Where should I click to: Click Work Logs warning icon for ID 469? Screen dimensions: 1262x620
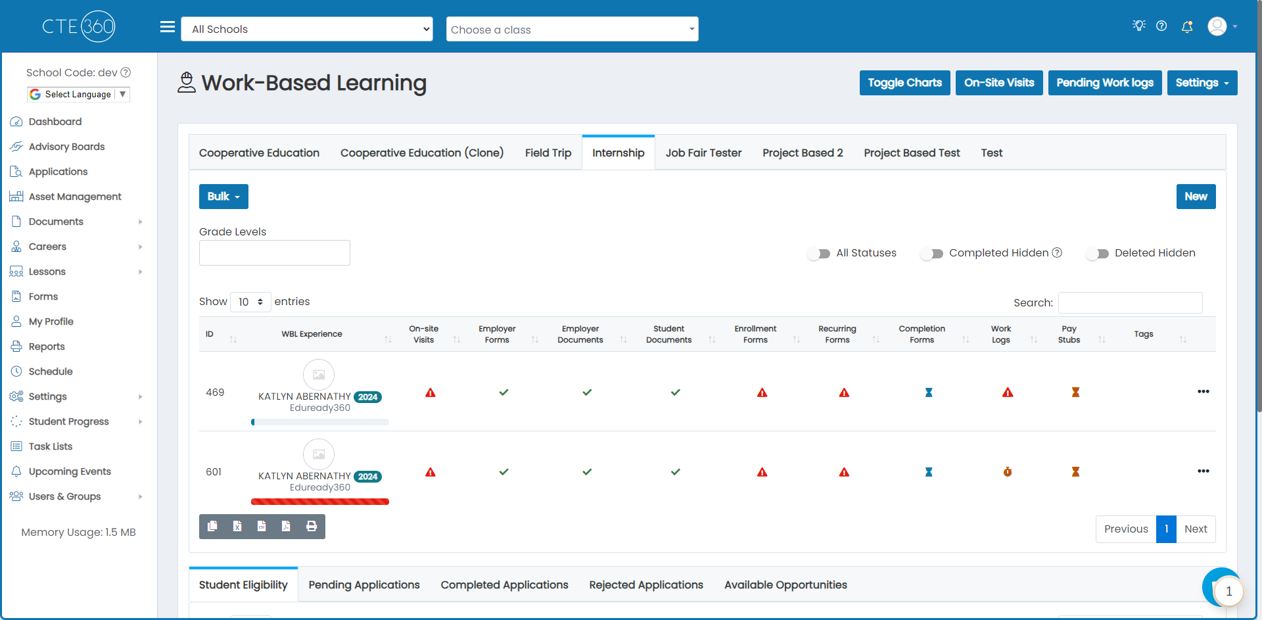click(1008, 393)
